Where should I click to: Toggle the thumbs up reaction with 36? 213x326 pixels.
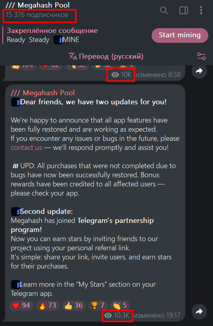(74, 305)
